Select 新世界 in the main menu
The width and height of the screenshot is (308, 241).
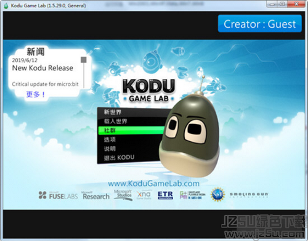click(113, 112)
